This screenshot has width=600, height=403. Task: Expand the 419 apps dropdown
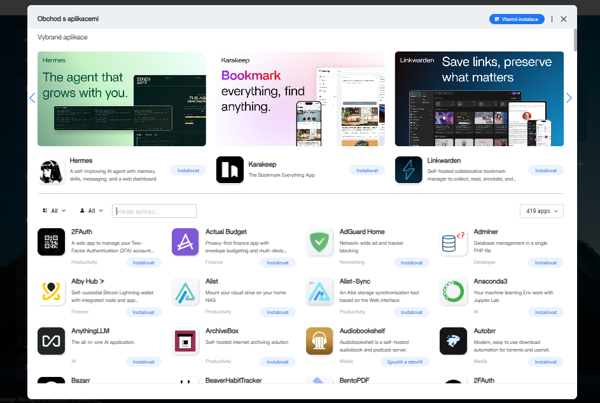[x=542, y=211]
